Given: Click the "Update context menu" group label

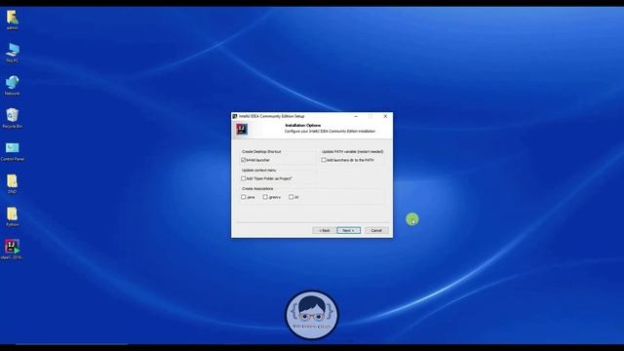Looking at the screenshot, I should (x=259, y=170).
